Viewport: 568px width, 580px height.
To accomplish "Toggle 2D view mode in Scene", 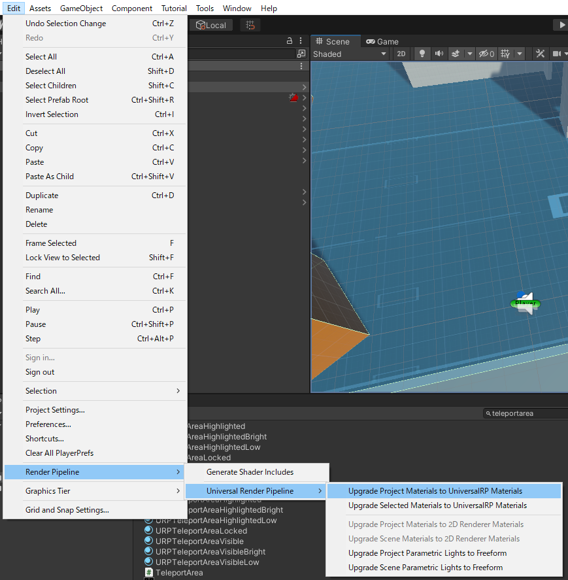I will click(x=401, y=54).
